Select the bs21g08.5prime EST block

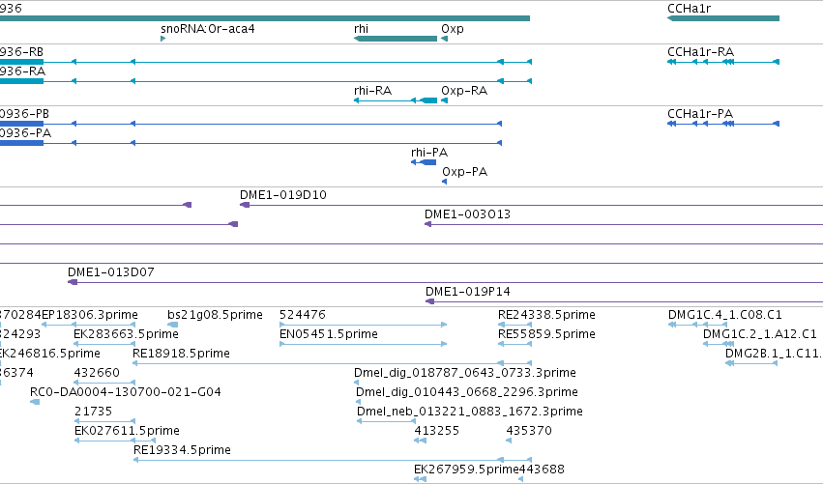tap(173, 325)
